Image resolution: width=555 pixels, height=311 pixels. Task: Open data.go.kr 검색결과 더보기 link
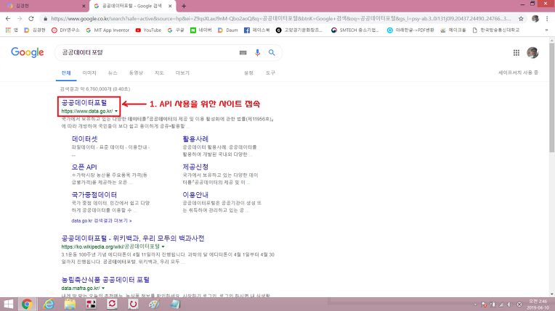[102, 220]
